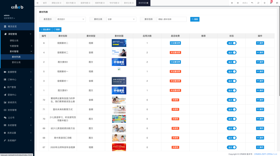This screenshot has height=156, width=280.
Task: Collapse the sidebar using the hamburger icon
Action: 37,3
